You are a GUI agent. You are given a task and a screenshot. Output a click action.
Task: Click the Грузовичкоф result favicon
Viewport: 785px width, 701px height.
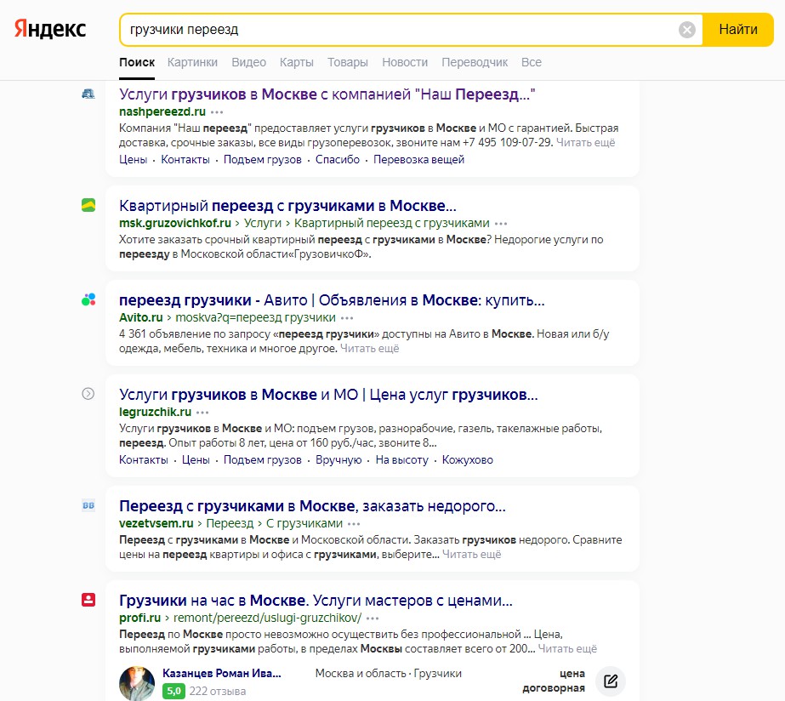coord(88,205)
